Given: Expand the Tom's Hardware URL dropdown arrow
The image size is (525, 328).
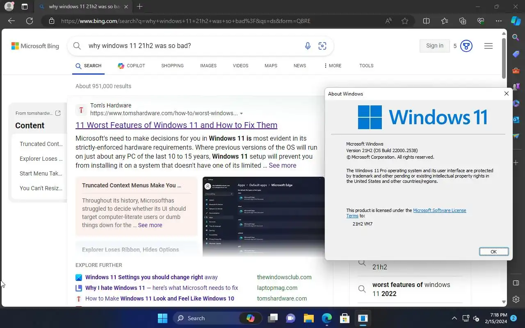Looking at the screenshot, I should [241, 114].
